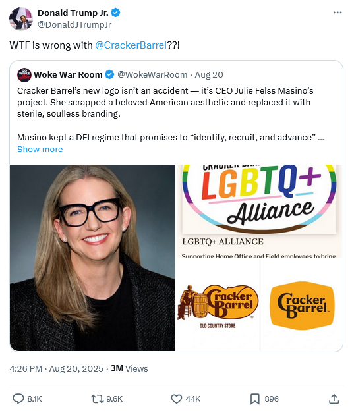Viewport: 352px width, 413px height.
Task: Click the Aug 20 date on quoted post
Action: 209,75
